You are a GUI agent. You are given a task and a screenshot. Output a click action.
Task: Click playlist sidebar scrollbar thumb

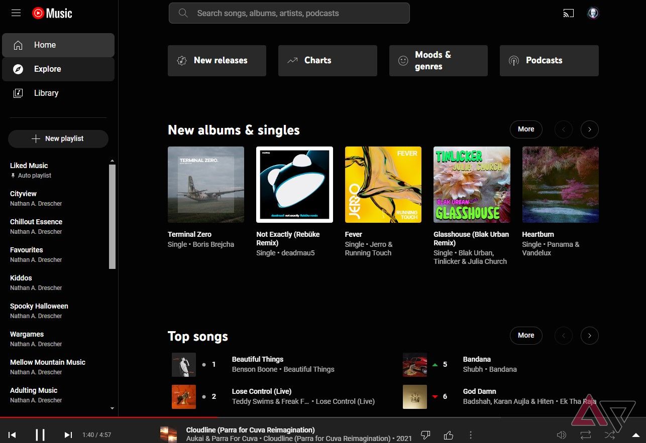click(x=113, y=217)
